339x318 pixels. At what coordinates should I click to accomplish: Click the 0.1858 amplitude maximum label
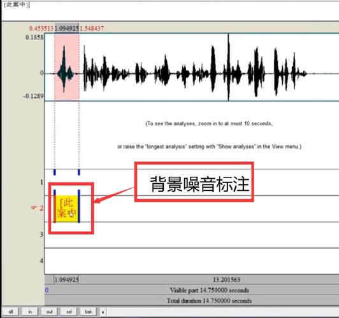pyautogui.click(x=34, y=38)
